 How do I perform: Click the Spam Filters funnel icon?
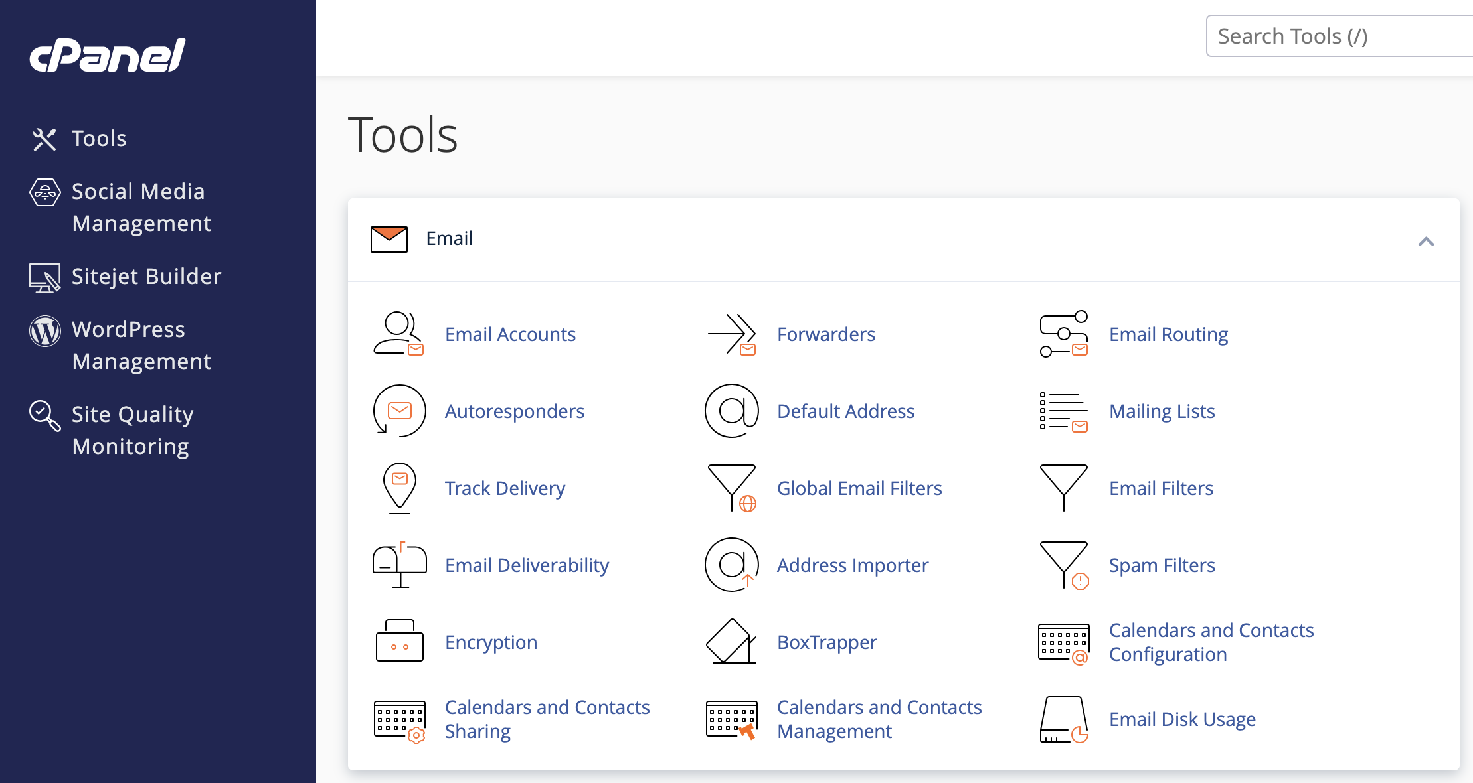1063,565
